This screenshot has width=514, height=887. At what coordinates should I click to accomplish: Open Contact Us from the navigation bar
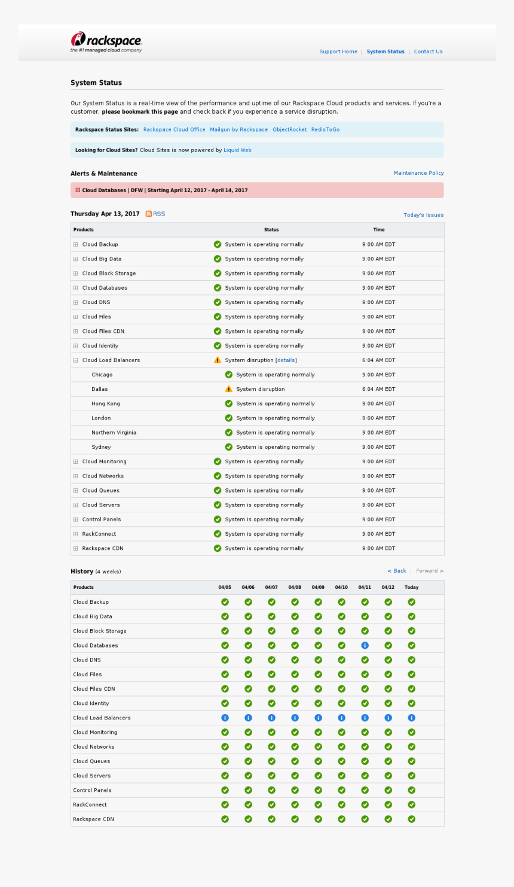(x=428, y=51)
